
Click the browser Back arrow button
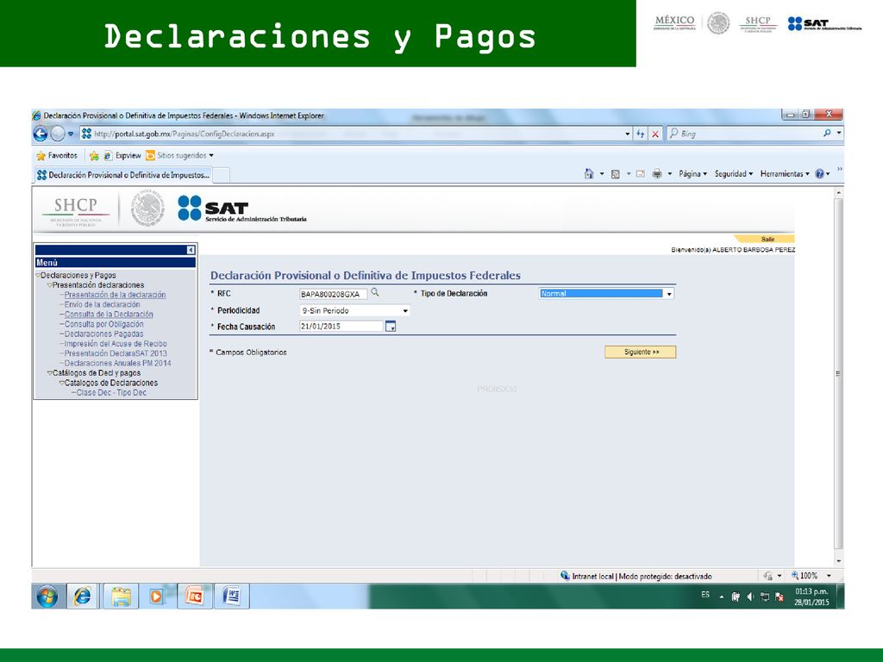click(40, 134)
